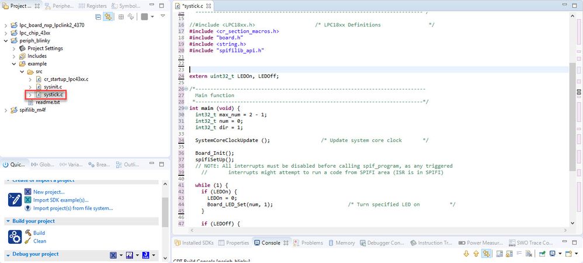583x263 pixels.
Task: Switch to Global variables tab
Action: click(43, 164)
